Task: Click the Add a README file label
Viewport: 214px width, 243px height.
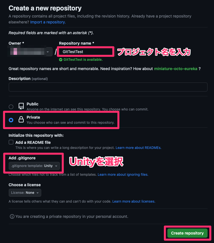Action: click(x=33, y=142)
